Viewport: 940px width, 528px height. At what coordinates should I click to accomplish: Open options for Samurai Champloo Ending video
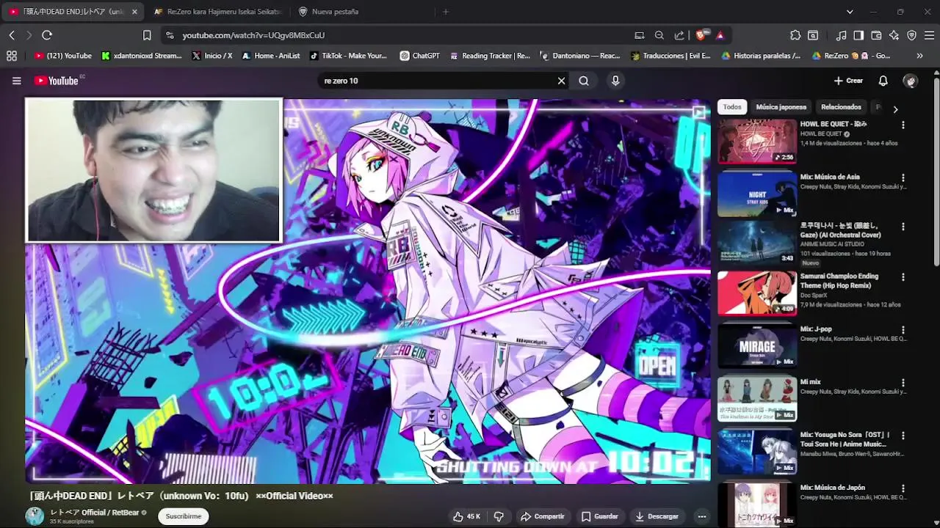point(903,277)
